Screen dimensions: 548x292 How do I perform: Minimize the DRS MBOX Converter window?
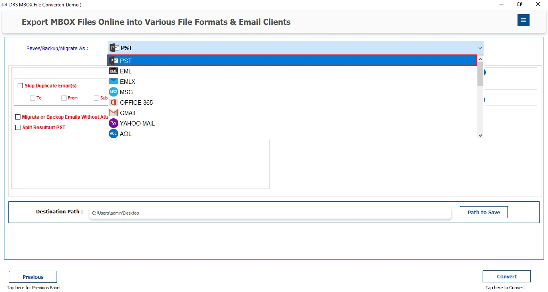501,4
